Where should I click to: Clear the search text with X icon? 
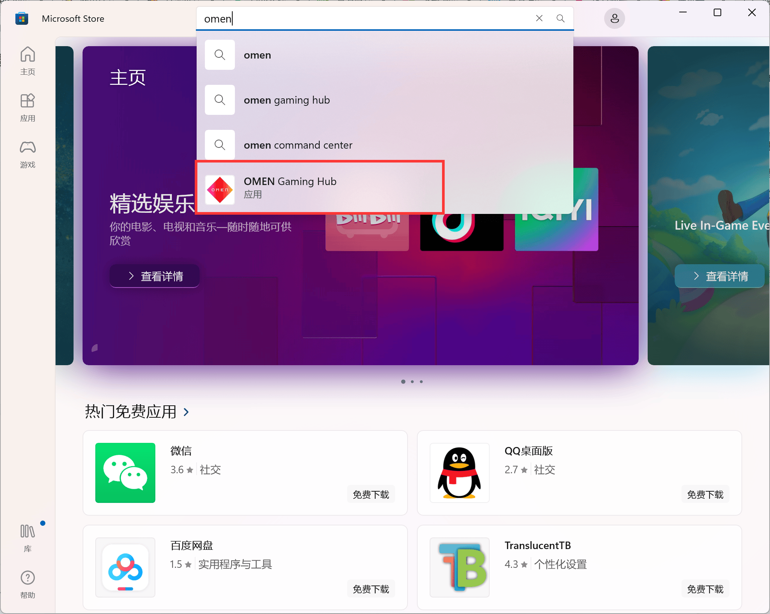coord(539,18)
